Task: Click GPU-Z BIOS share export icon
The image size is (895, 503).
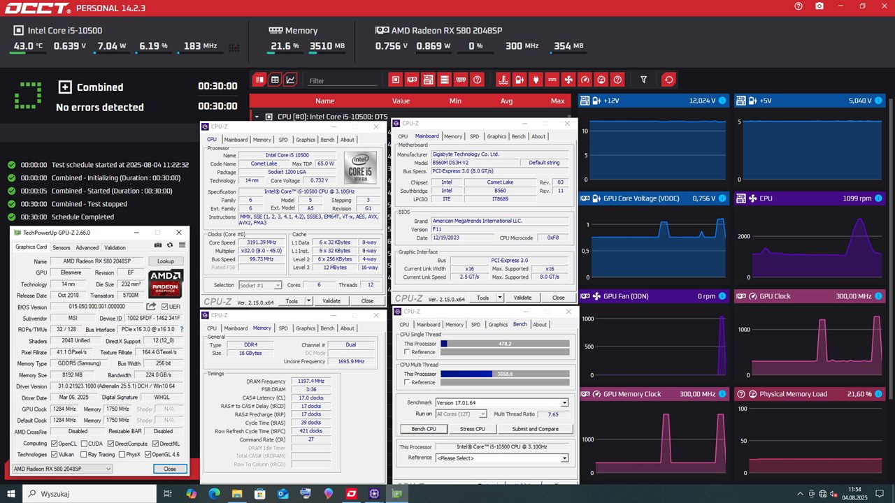Action: coord(151,306)
